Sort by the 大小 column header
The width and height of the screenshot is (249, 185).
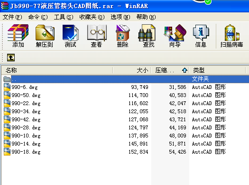click(132, 70)
